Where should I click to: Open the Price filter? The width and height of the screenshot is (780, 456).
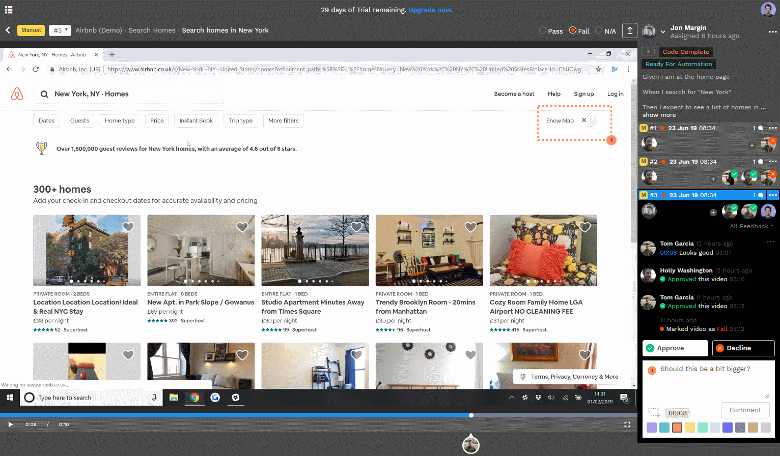[x=157, y=120]
